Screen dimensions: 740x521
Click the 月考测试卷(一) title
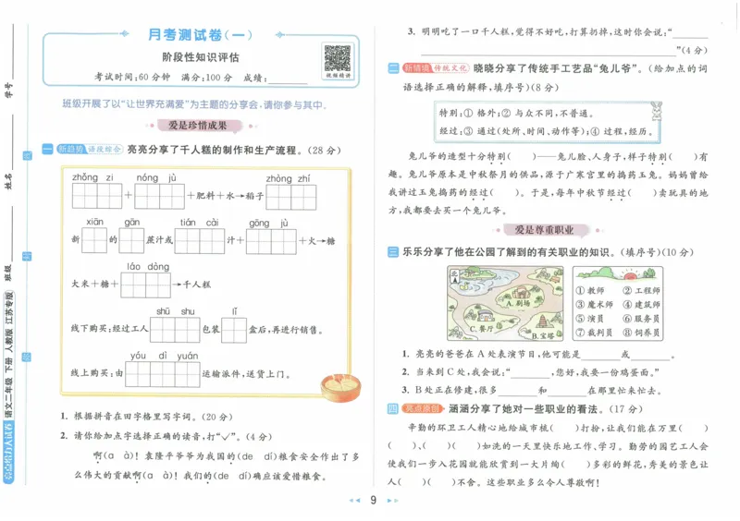point(200,34)
